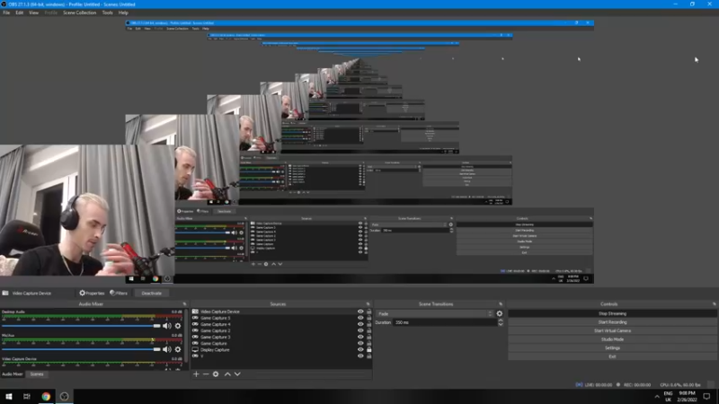Click the Video Capture Device source type icon
The height and width of the screenshot is (404, 719).
click(x=195, y=312)
